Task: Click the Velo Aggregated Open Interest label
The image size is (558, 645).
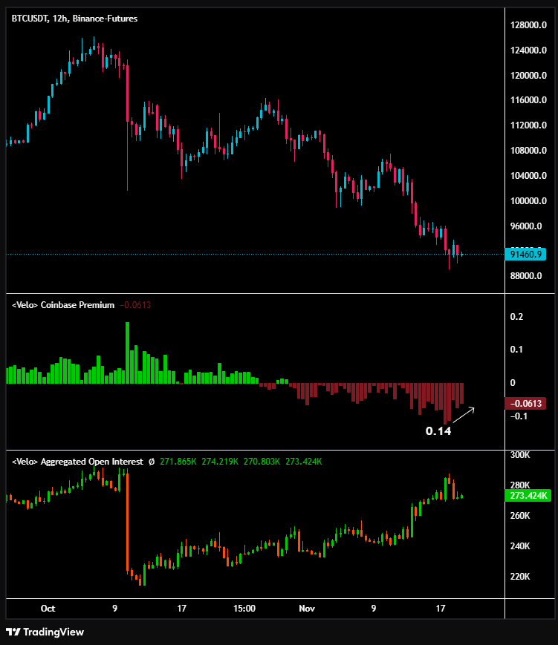Action: click(x=77, y=462)
